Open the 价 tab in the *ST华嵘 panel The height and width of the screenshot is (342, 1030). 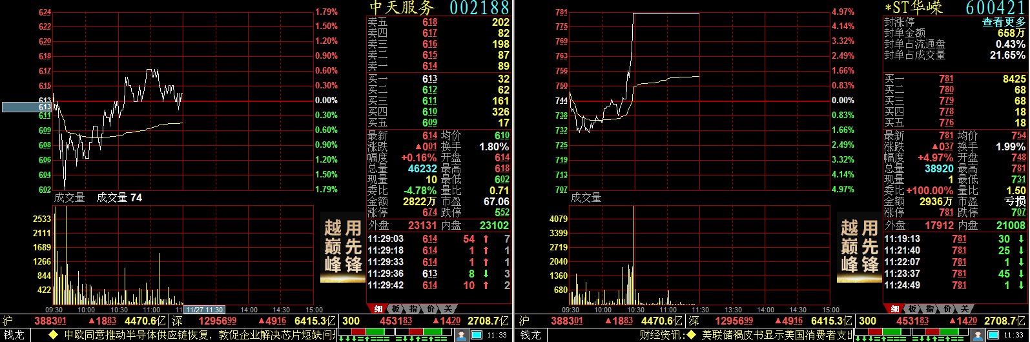pyautogui.click(x=947, y=309)
